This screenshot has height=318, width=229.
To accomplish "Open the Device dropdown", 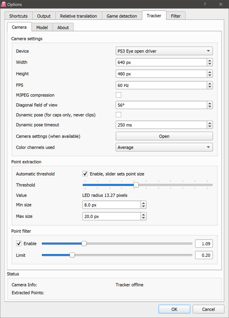I will [x=164, y=51].
